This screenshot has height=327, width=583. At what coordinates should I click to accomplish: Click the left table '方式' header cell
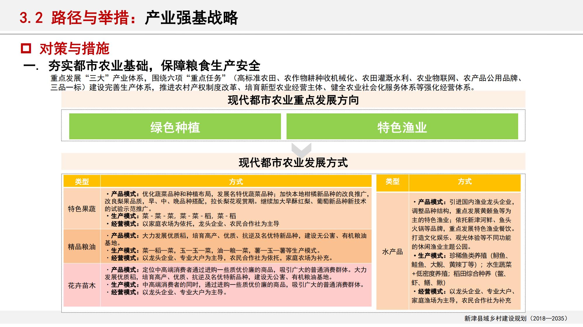point(236,182)
